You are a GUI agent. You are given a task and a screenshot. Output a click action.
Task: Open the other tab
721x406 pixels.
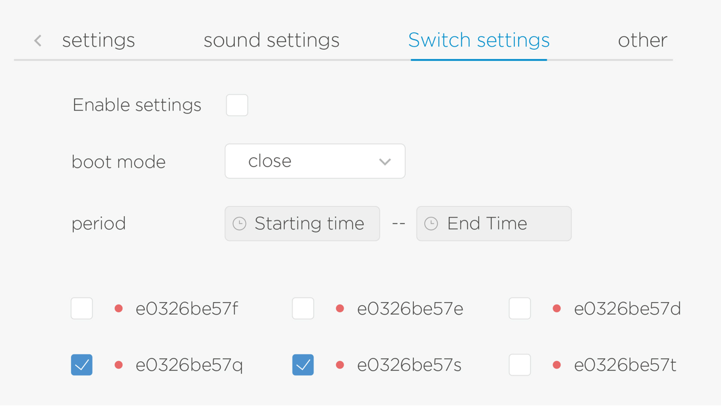tap(642, 40)
